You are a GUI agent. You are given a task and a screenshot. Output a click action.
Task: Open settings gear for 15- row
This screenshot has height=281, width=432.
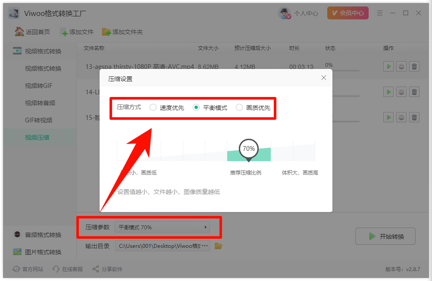401,117
